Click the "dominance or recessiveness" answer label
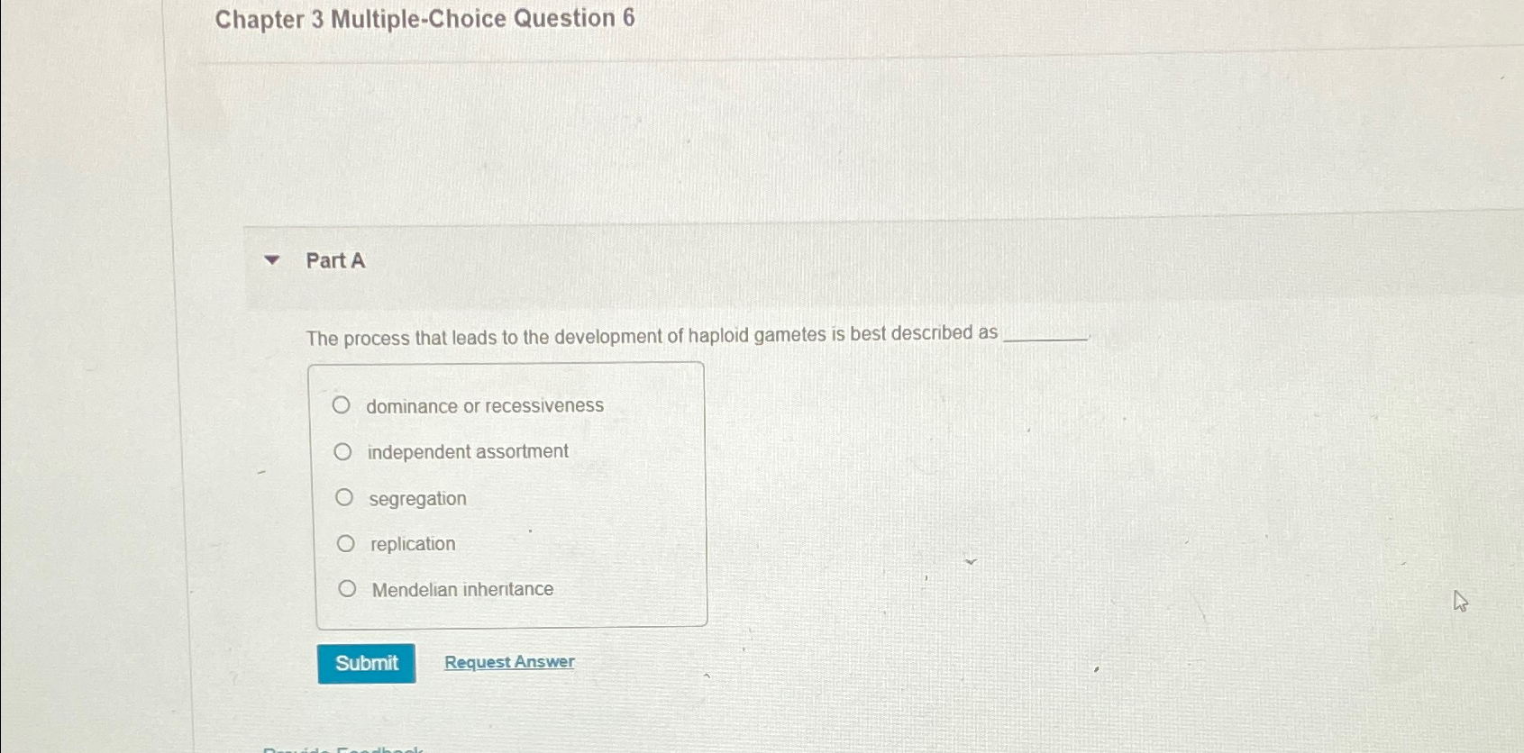Image resolution: width=1524 pixels, height=753 pixels. 485,404
